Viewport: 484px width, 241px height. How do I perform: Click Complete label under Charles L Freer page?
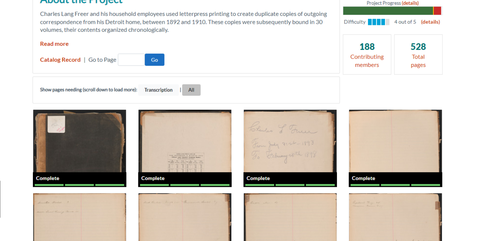tap(258, 178)
